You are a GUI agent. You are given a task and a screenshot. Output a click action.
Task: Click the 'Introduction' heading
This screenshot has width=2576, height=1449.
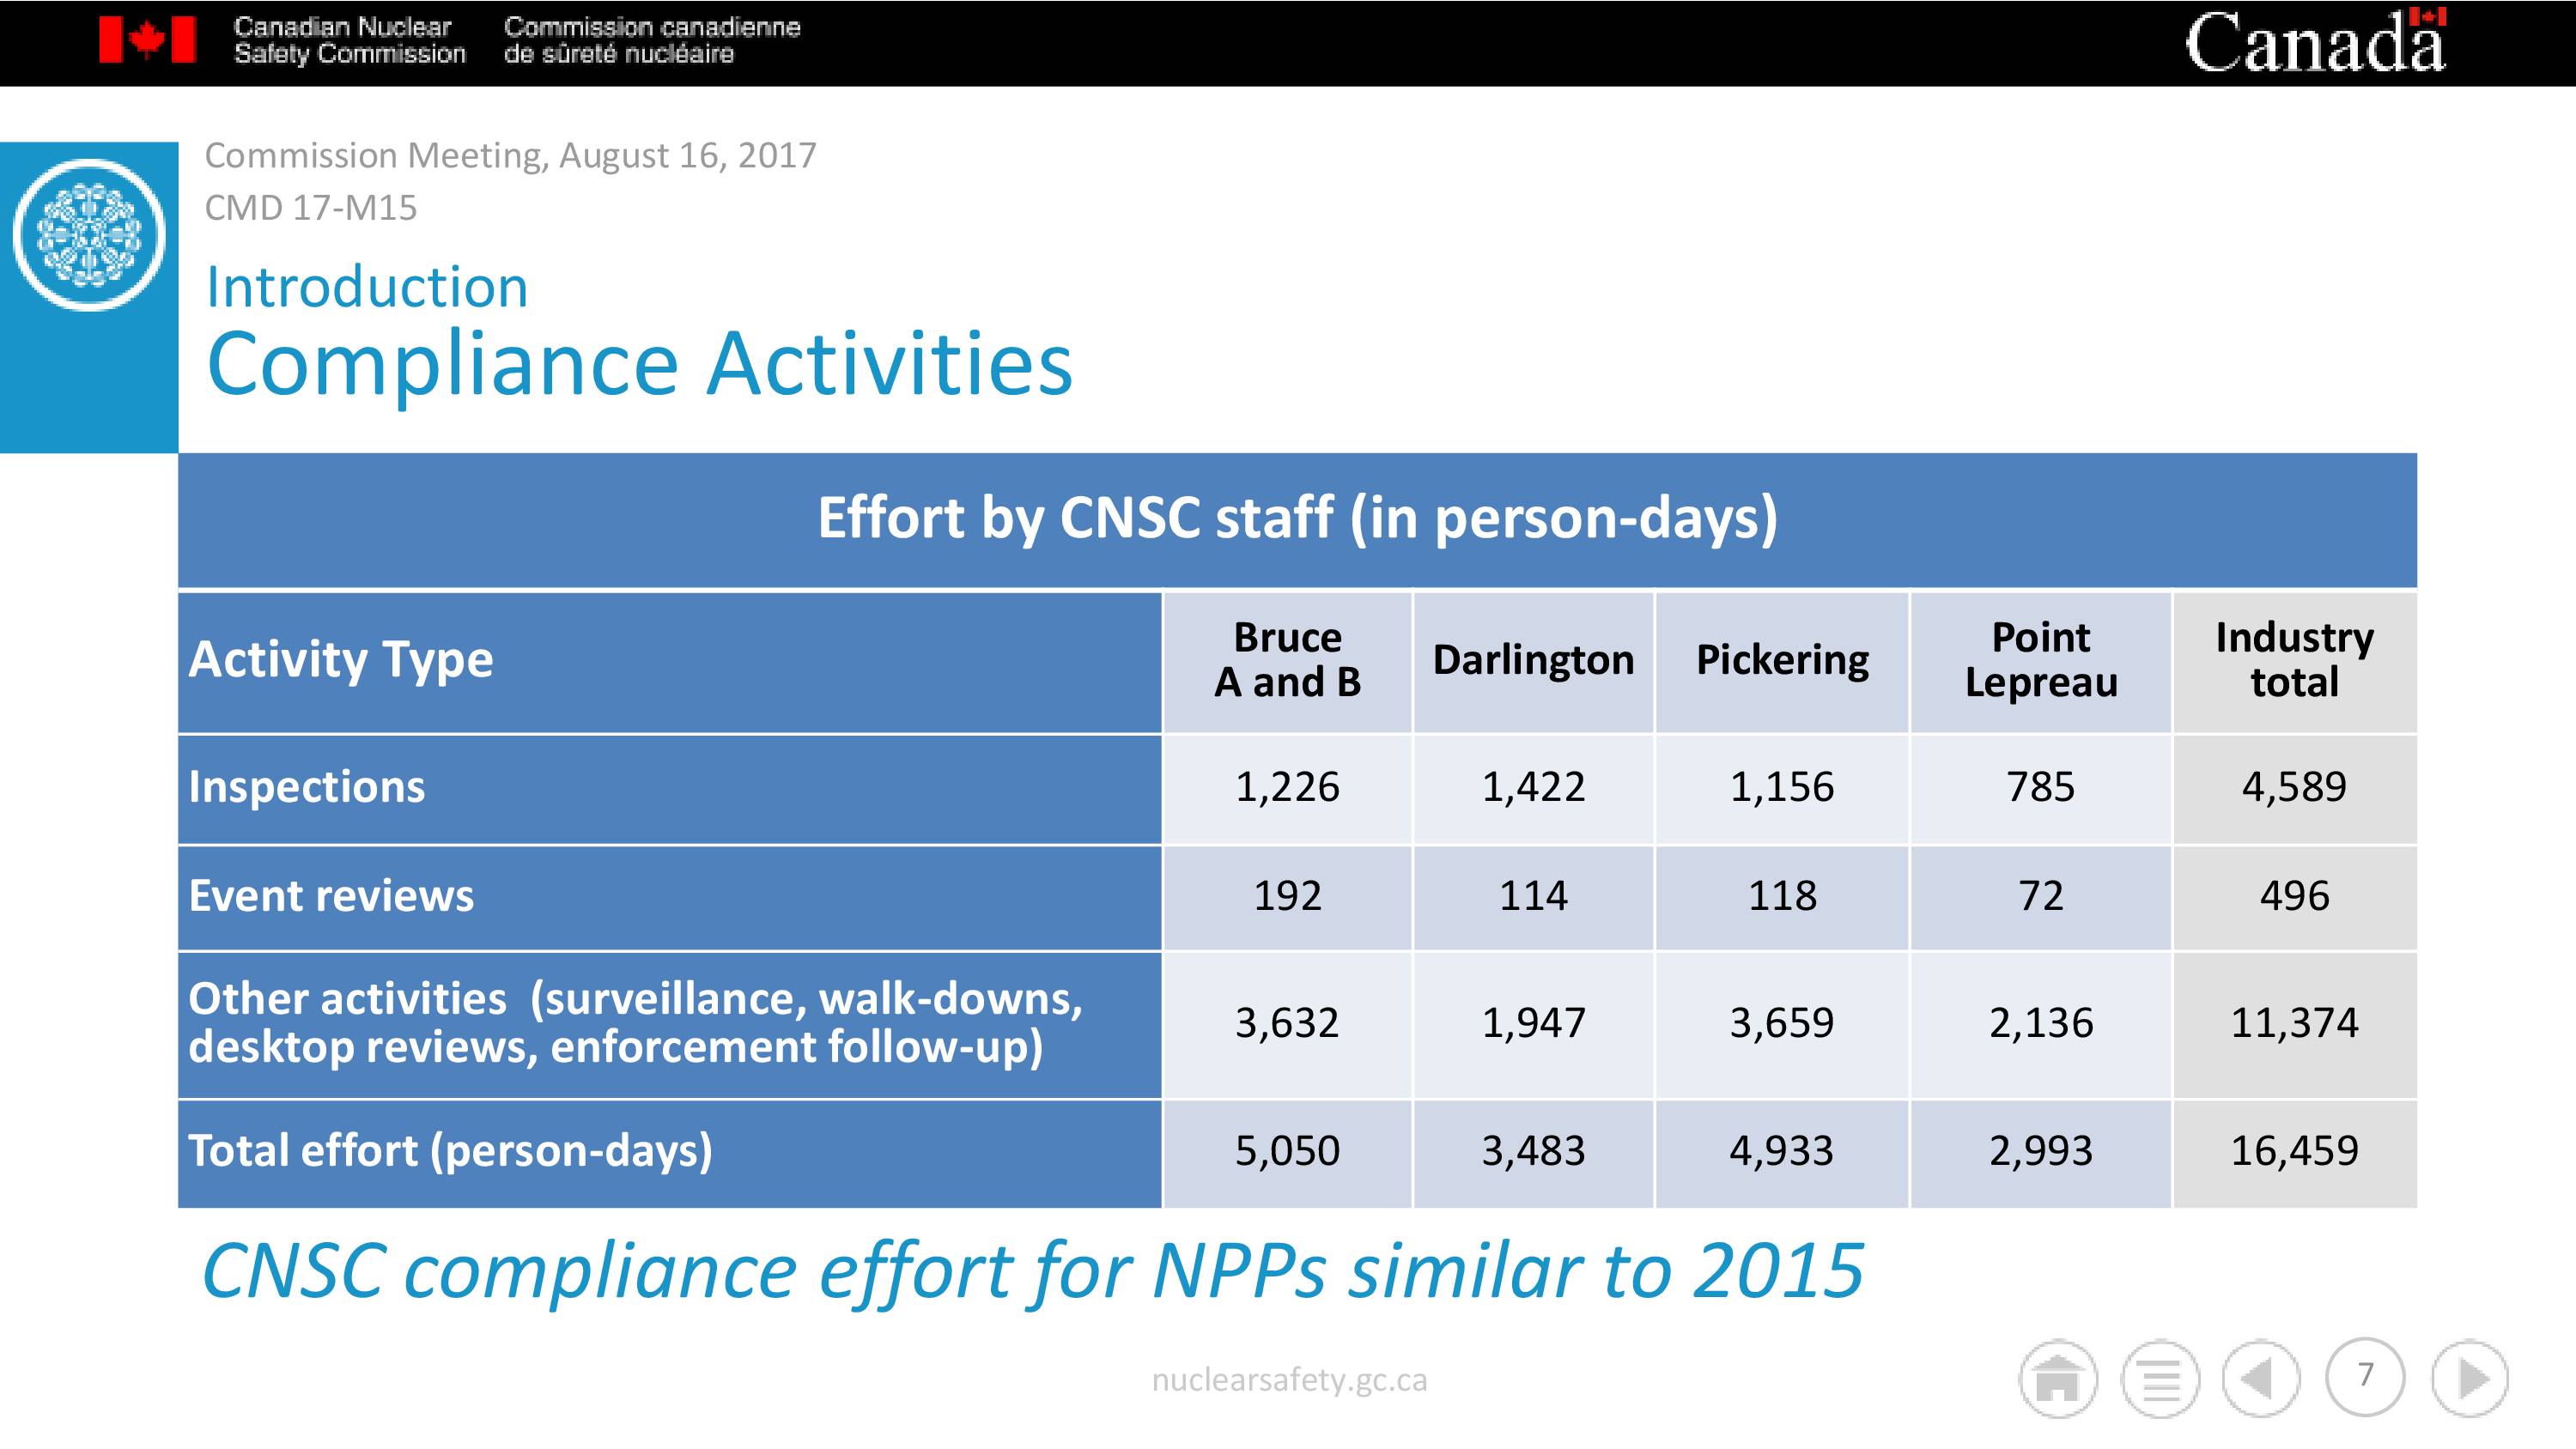(366, 287)
